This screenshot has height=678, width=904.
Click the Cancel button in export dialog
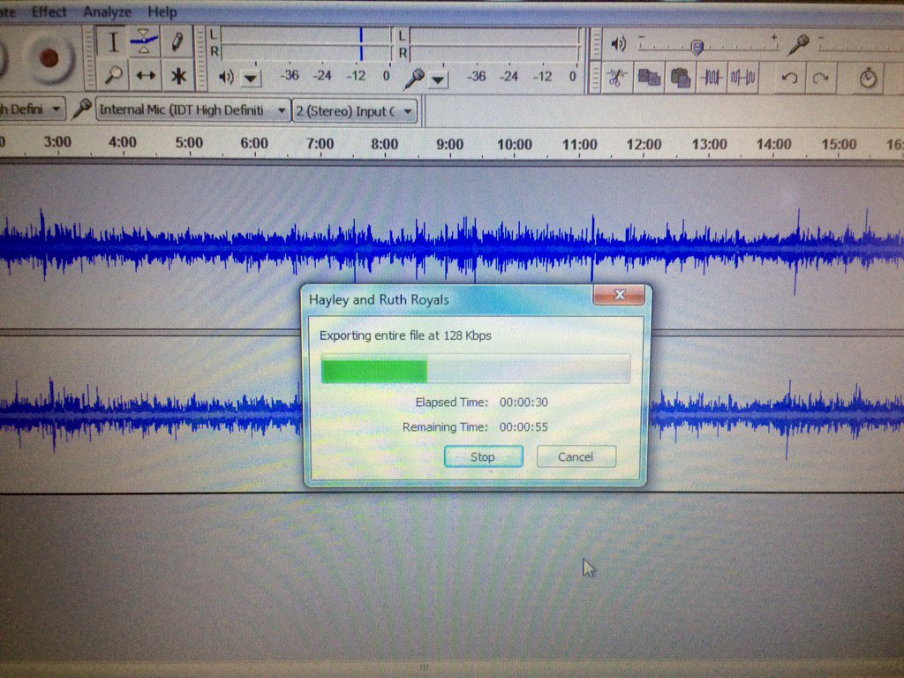[576, 456]
